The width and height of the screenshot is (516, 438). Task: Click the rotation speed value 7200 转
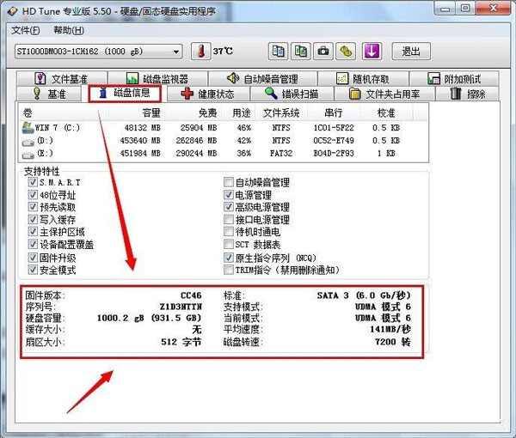[x=393, y=342]
